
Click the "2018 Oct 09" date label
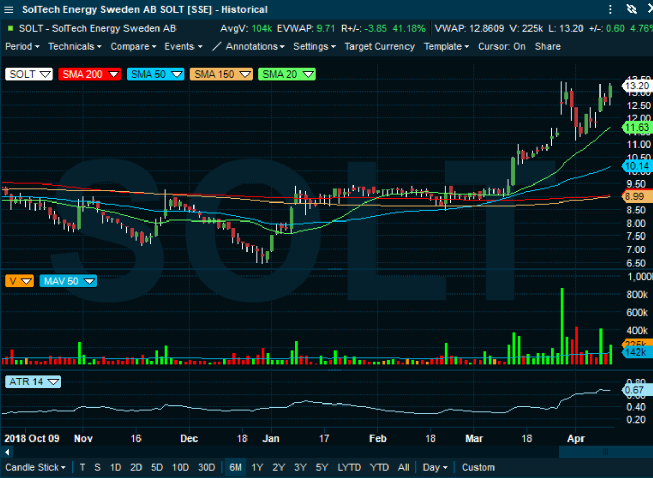tap(32, 438)
